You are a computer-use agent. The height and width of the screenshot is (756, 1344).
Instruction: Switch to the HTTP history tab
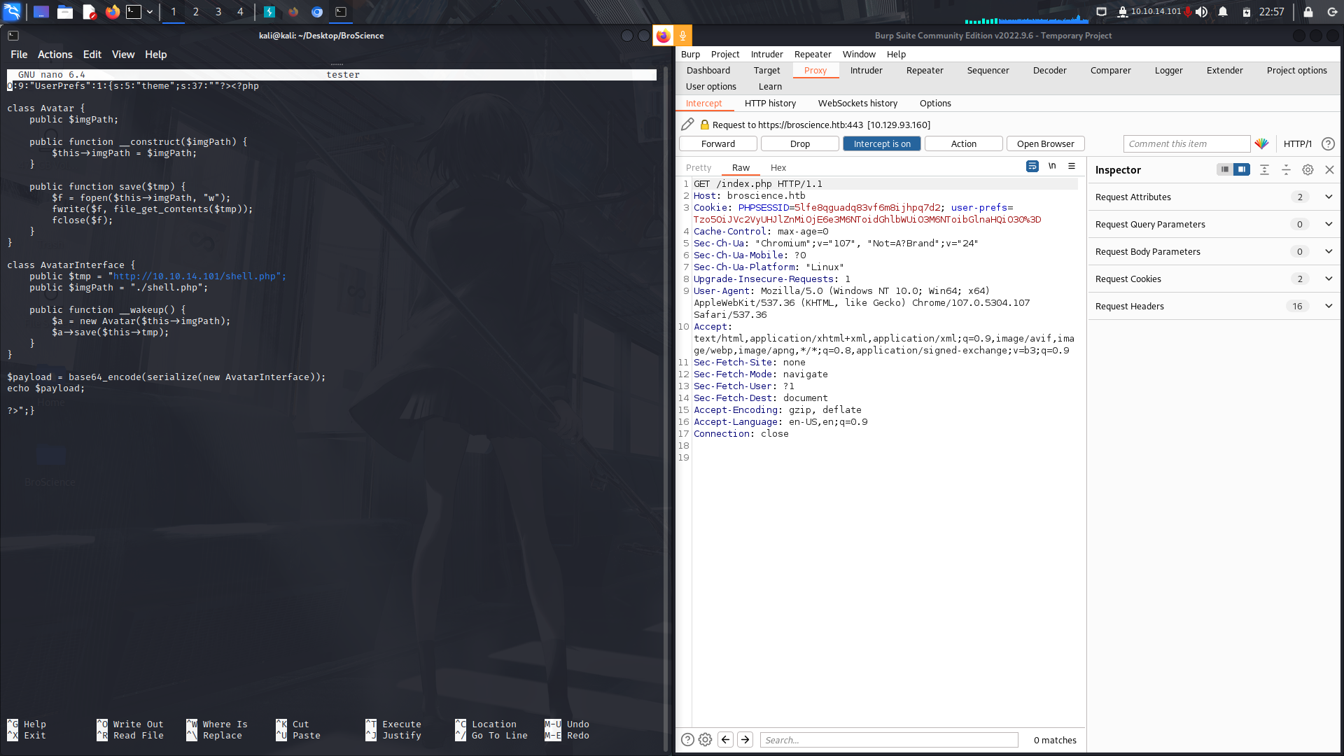click(x=770, y=103)
